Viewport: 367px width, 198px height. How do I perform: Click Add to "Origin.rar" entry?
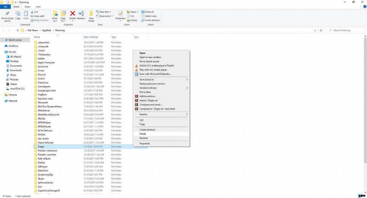click(161, 100)
